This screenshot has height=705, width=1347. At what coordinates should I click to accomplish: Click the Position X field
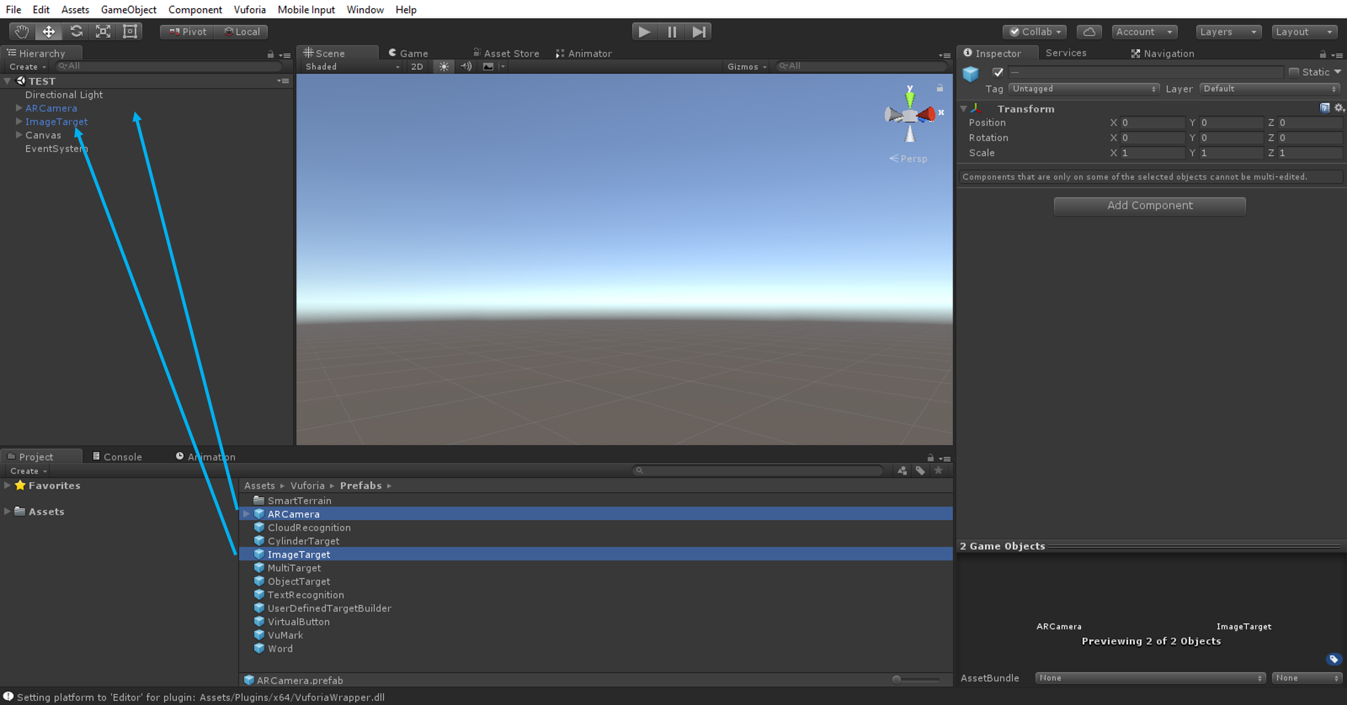click(x=1152, y=123)
